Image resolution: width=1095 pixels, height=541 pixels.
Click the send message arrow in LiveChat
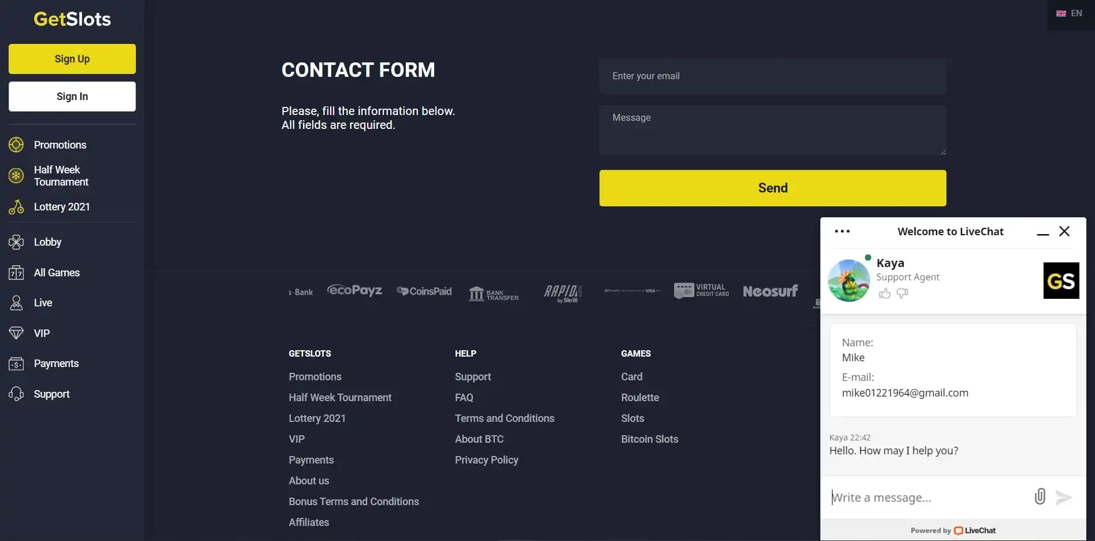click(x=1063, y=497)
